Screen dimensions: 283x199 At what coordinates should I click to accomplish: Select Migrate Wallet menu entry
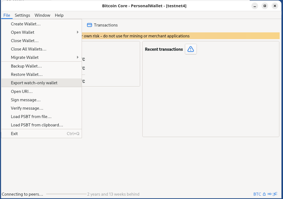point(41,57)
